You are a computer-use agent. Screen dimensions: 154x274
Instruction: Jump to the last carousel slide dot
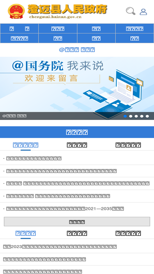(x=147, y=116)
